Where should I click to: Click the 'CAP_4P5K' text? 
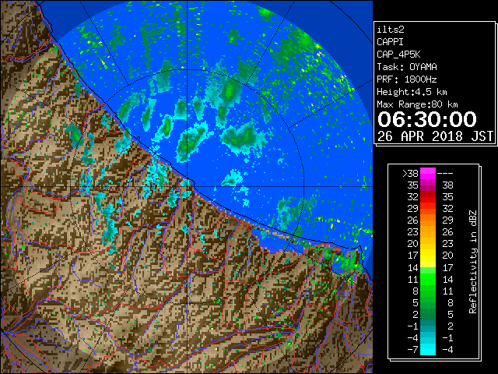[398, 55]
